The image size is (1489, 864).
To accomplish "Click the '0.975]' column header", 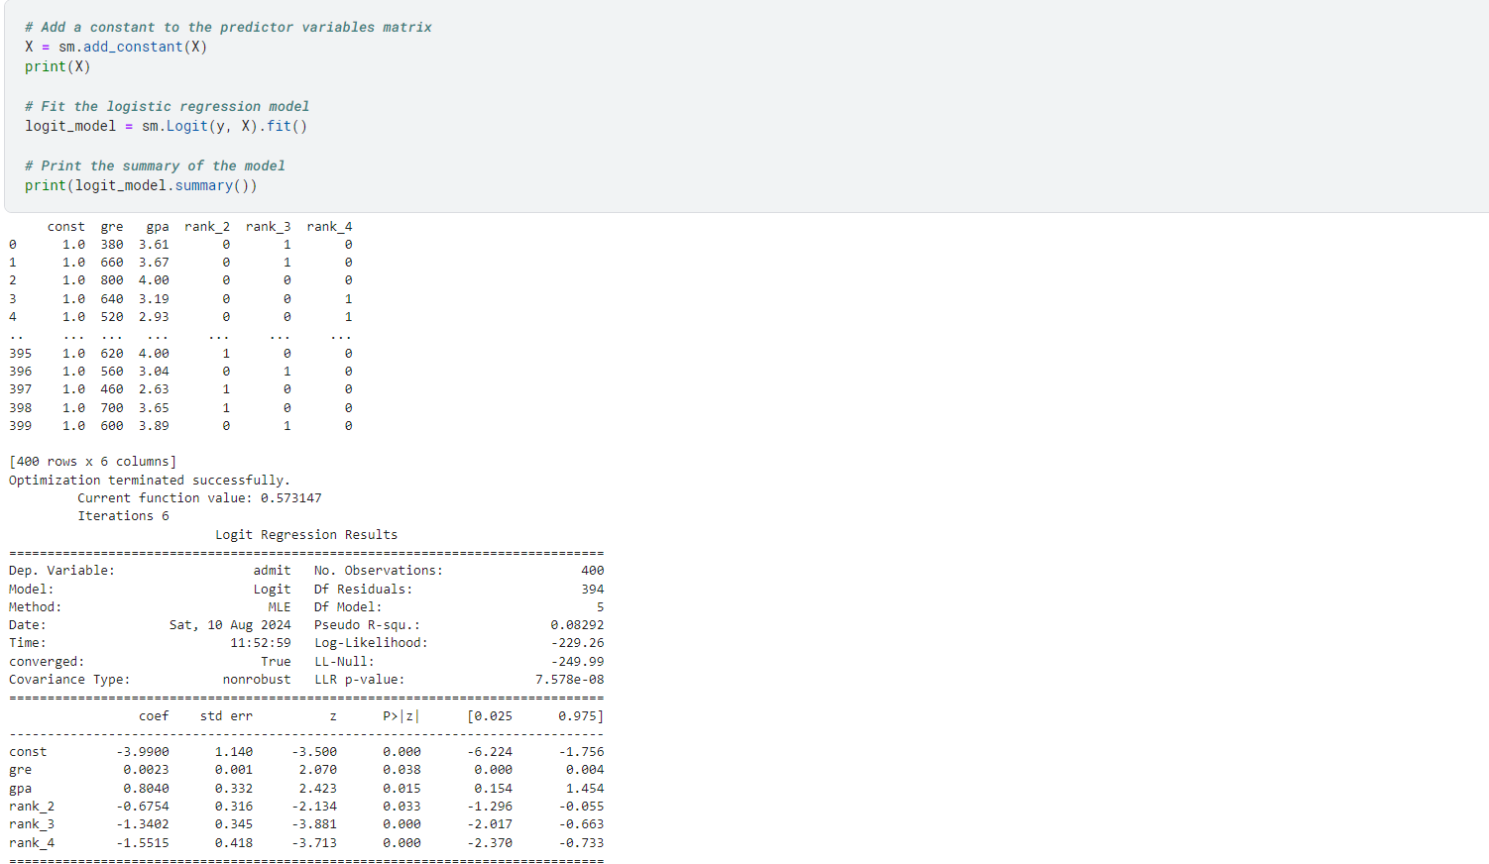I will [581, 716].
